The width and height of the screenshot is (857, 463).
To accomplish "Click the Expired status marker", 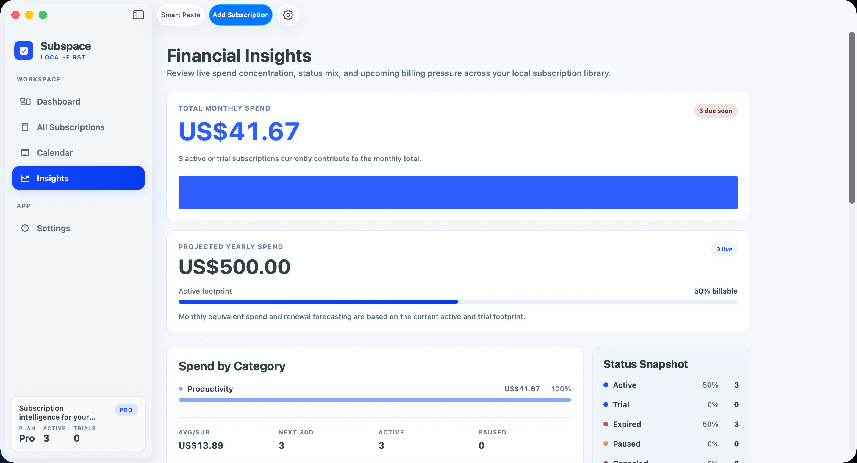I will [606, 424].
